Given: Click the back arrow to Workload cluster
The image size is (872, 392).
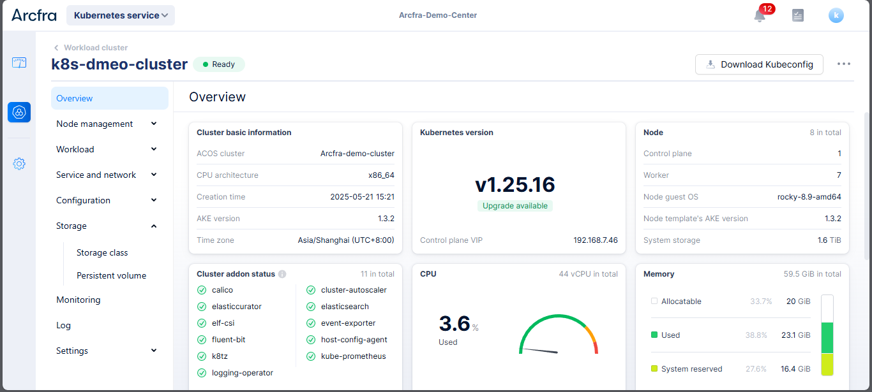Looking at the screenshot, I should pos(56,48).
